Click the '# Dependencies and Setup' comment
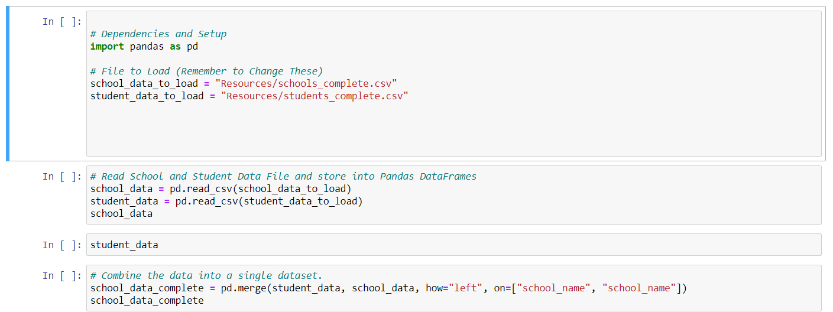Image resolution: width=833 pixels, height=312 pixels. click(x=158, y=34)
